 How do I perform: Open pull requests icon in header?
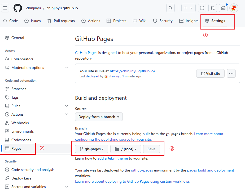(212, 8)
